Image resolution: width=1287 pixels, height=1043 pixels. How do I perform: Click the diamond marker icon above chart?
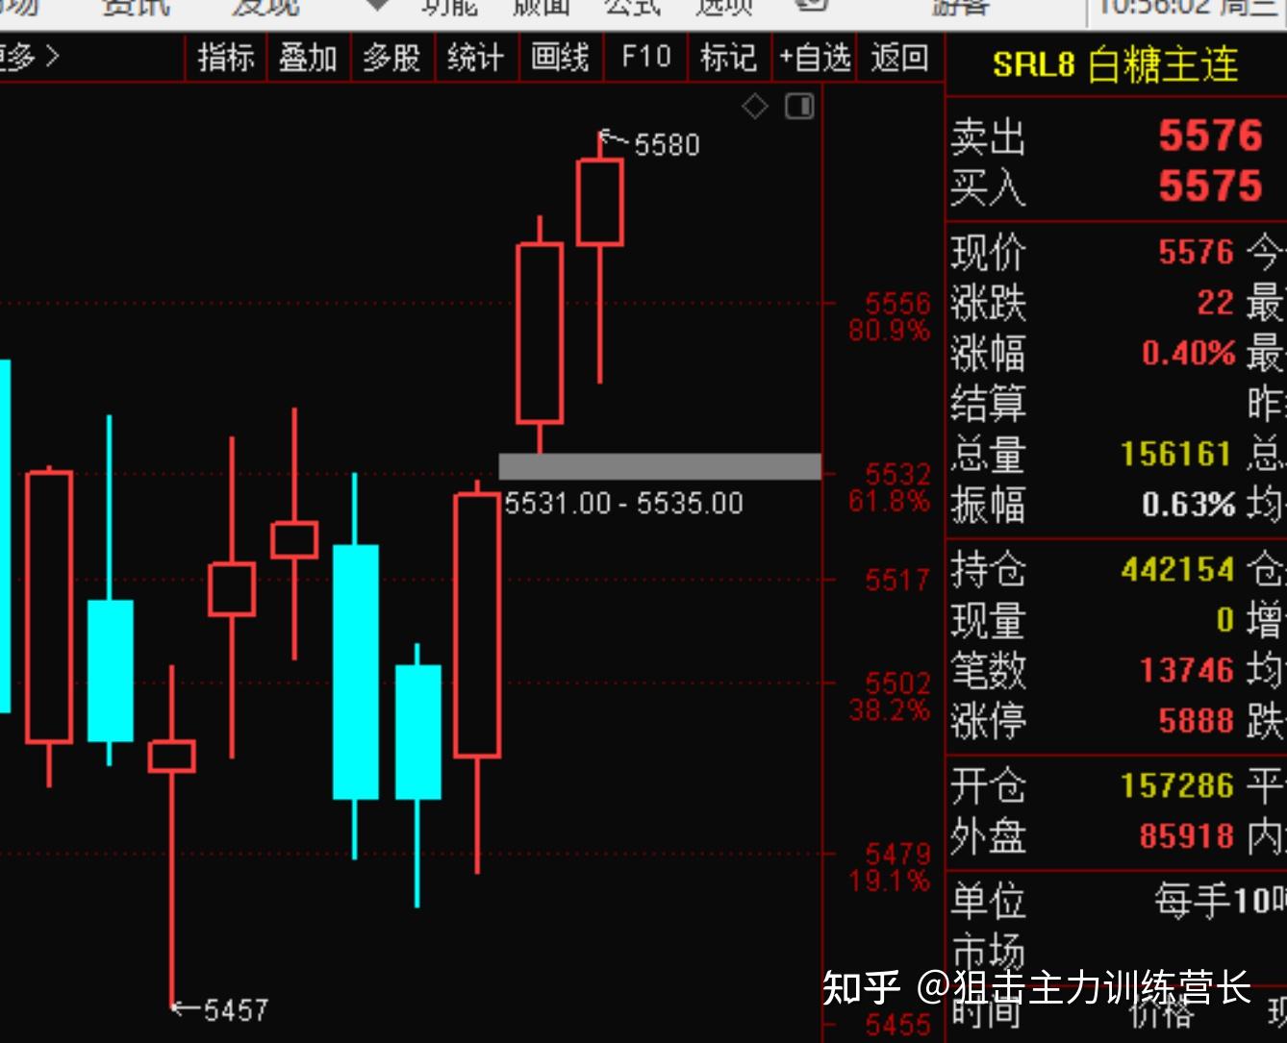coord(755,107)
